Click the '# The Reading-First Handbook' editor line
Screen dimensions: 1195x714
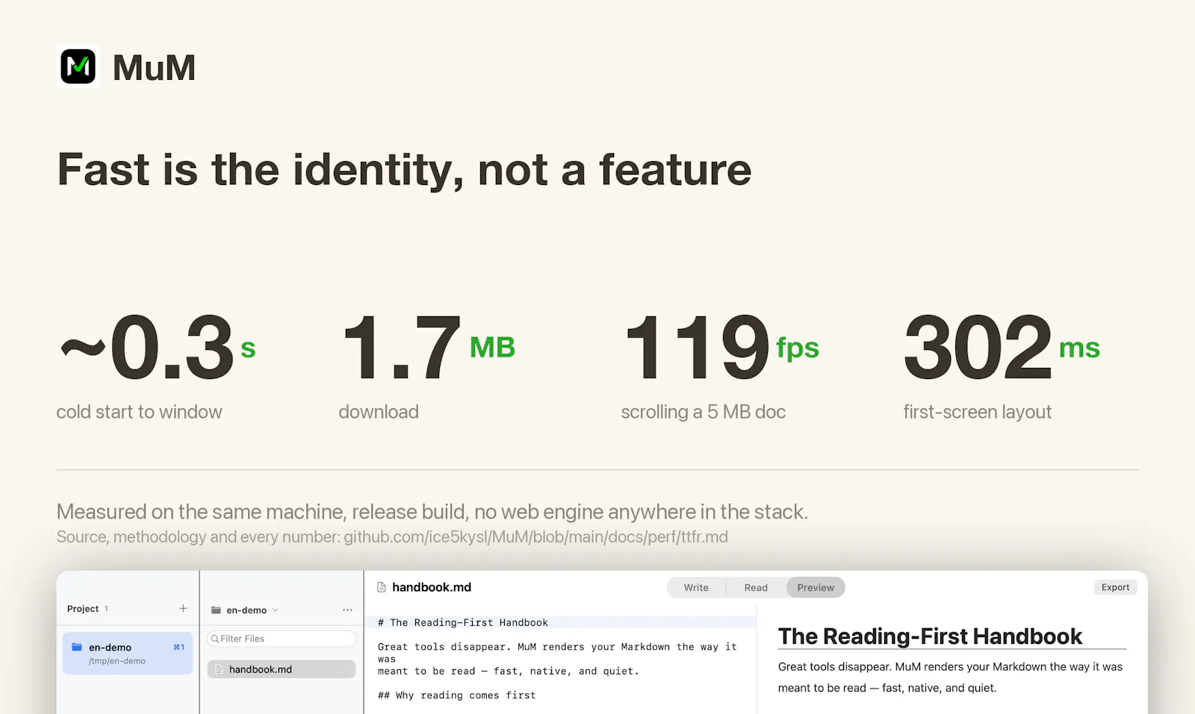coord(463,622)
